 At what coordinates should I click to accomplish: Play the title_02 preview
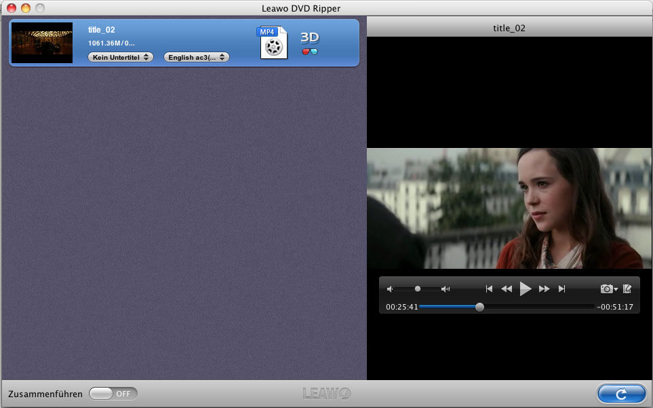click(x=525, y=289)
